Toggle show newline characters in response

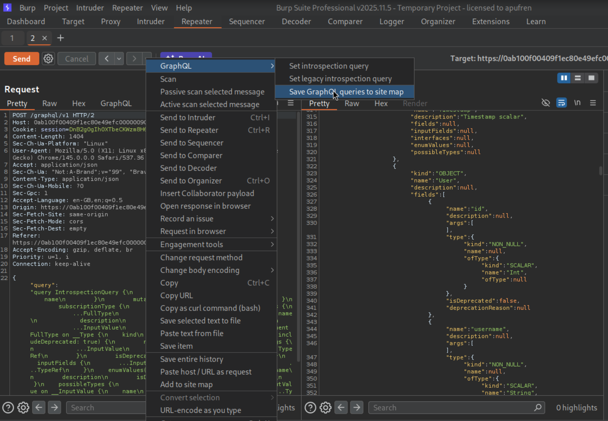pos(577,103)
